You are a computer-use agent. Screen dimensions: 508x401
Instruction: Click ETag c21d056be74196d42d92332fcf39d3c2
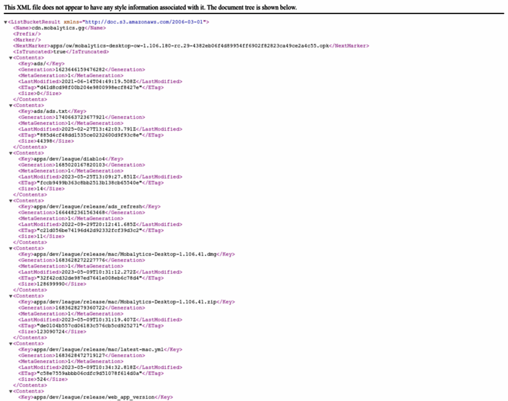pyautogui.click(x=90, y=231)
